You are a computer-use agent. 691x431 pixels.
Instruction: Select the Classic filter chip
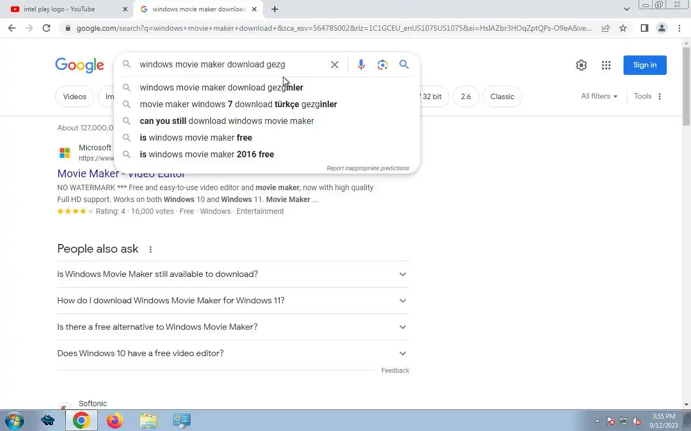502,96
